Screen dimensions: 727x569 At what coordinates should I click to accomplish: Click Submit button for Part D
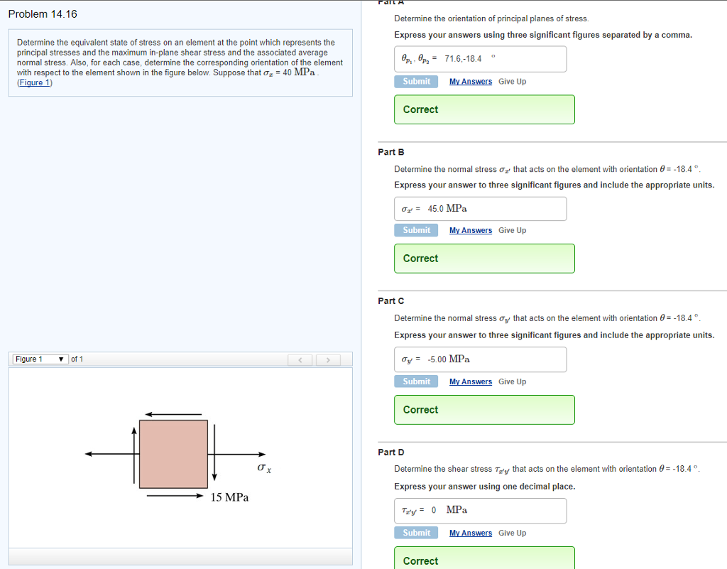tap(416, 533)
